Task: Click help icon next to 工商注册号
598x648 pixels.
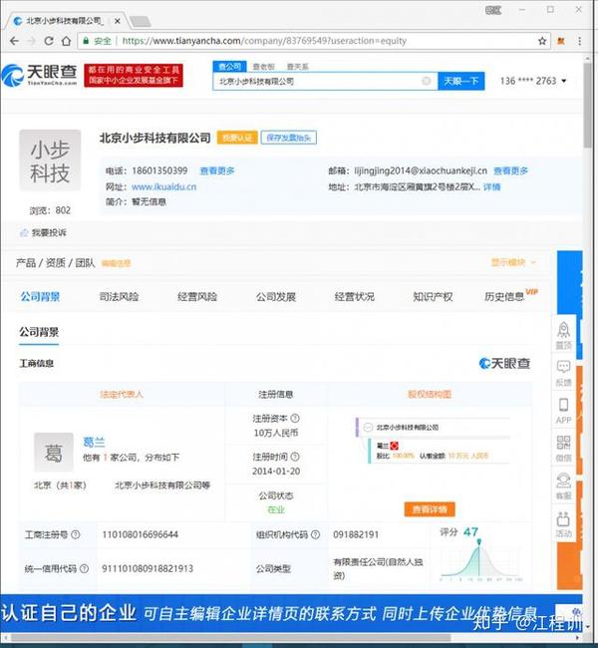Action: click(x=75, y=534)
